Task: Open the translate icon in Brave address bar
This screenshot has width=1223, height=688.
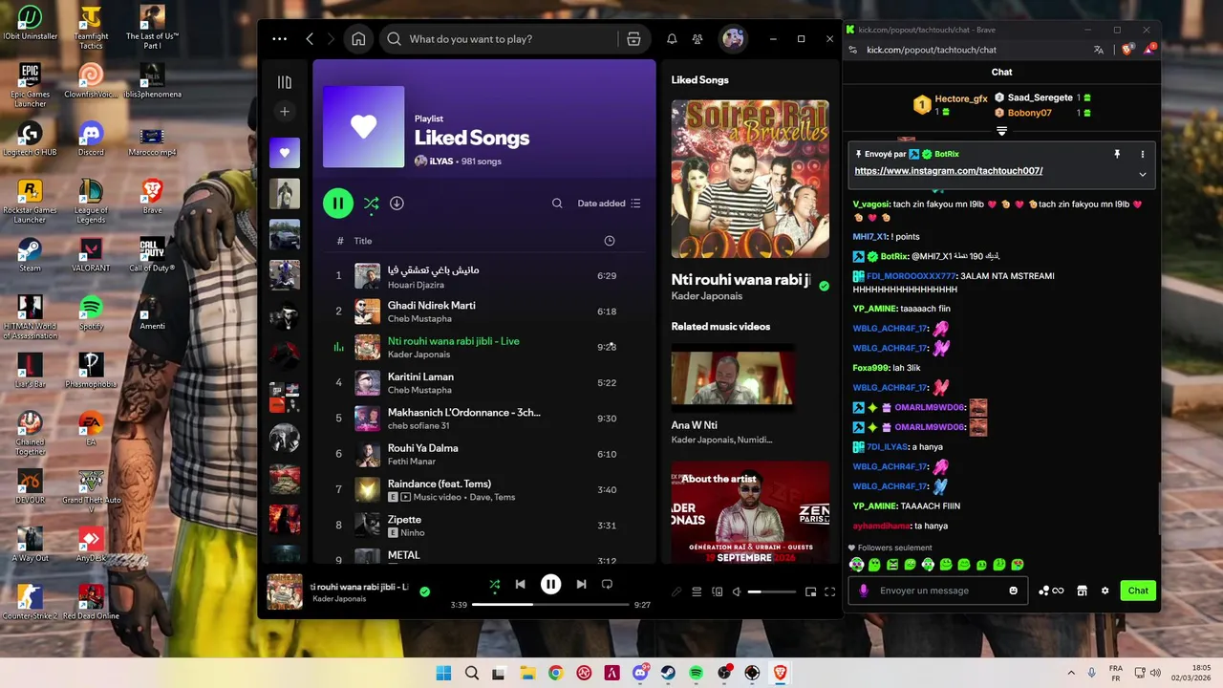Action: tap(1099, 50)
